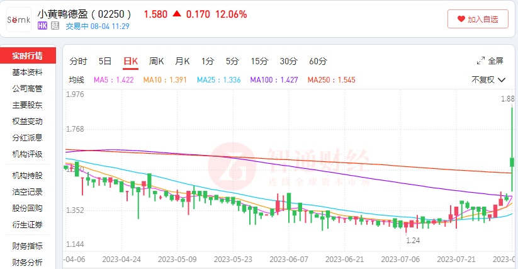
Task: Open 财务分析 in sidebar
Action: (x=28, y=263)
